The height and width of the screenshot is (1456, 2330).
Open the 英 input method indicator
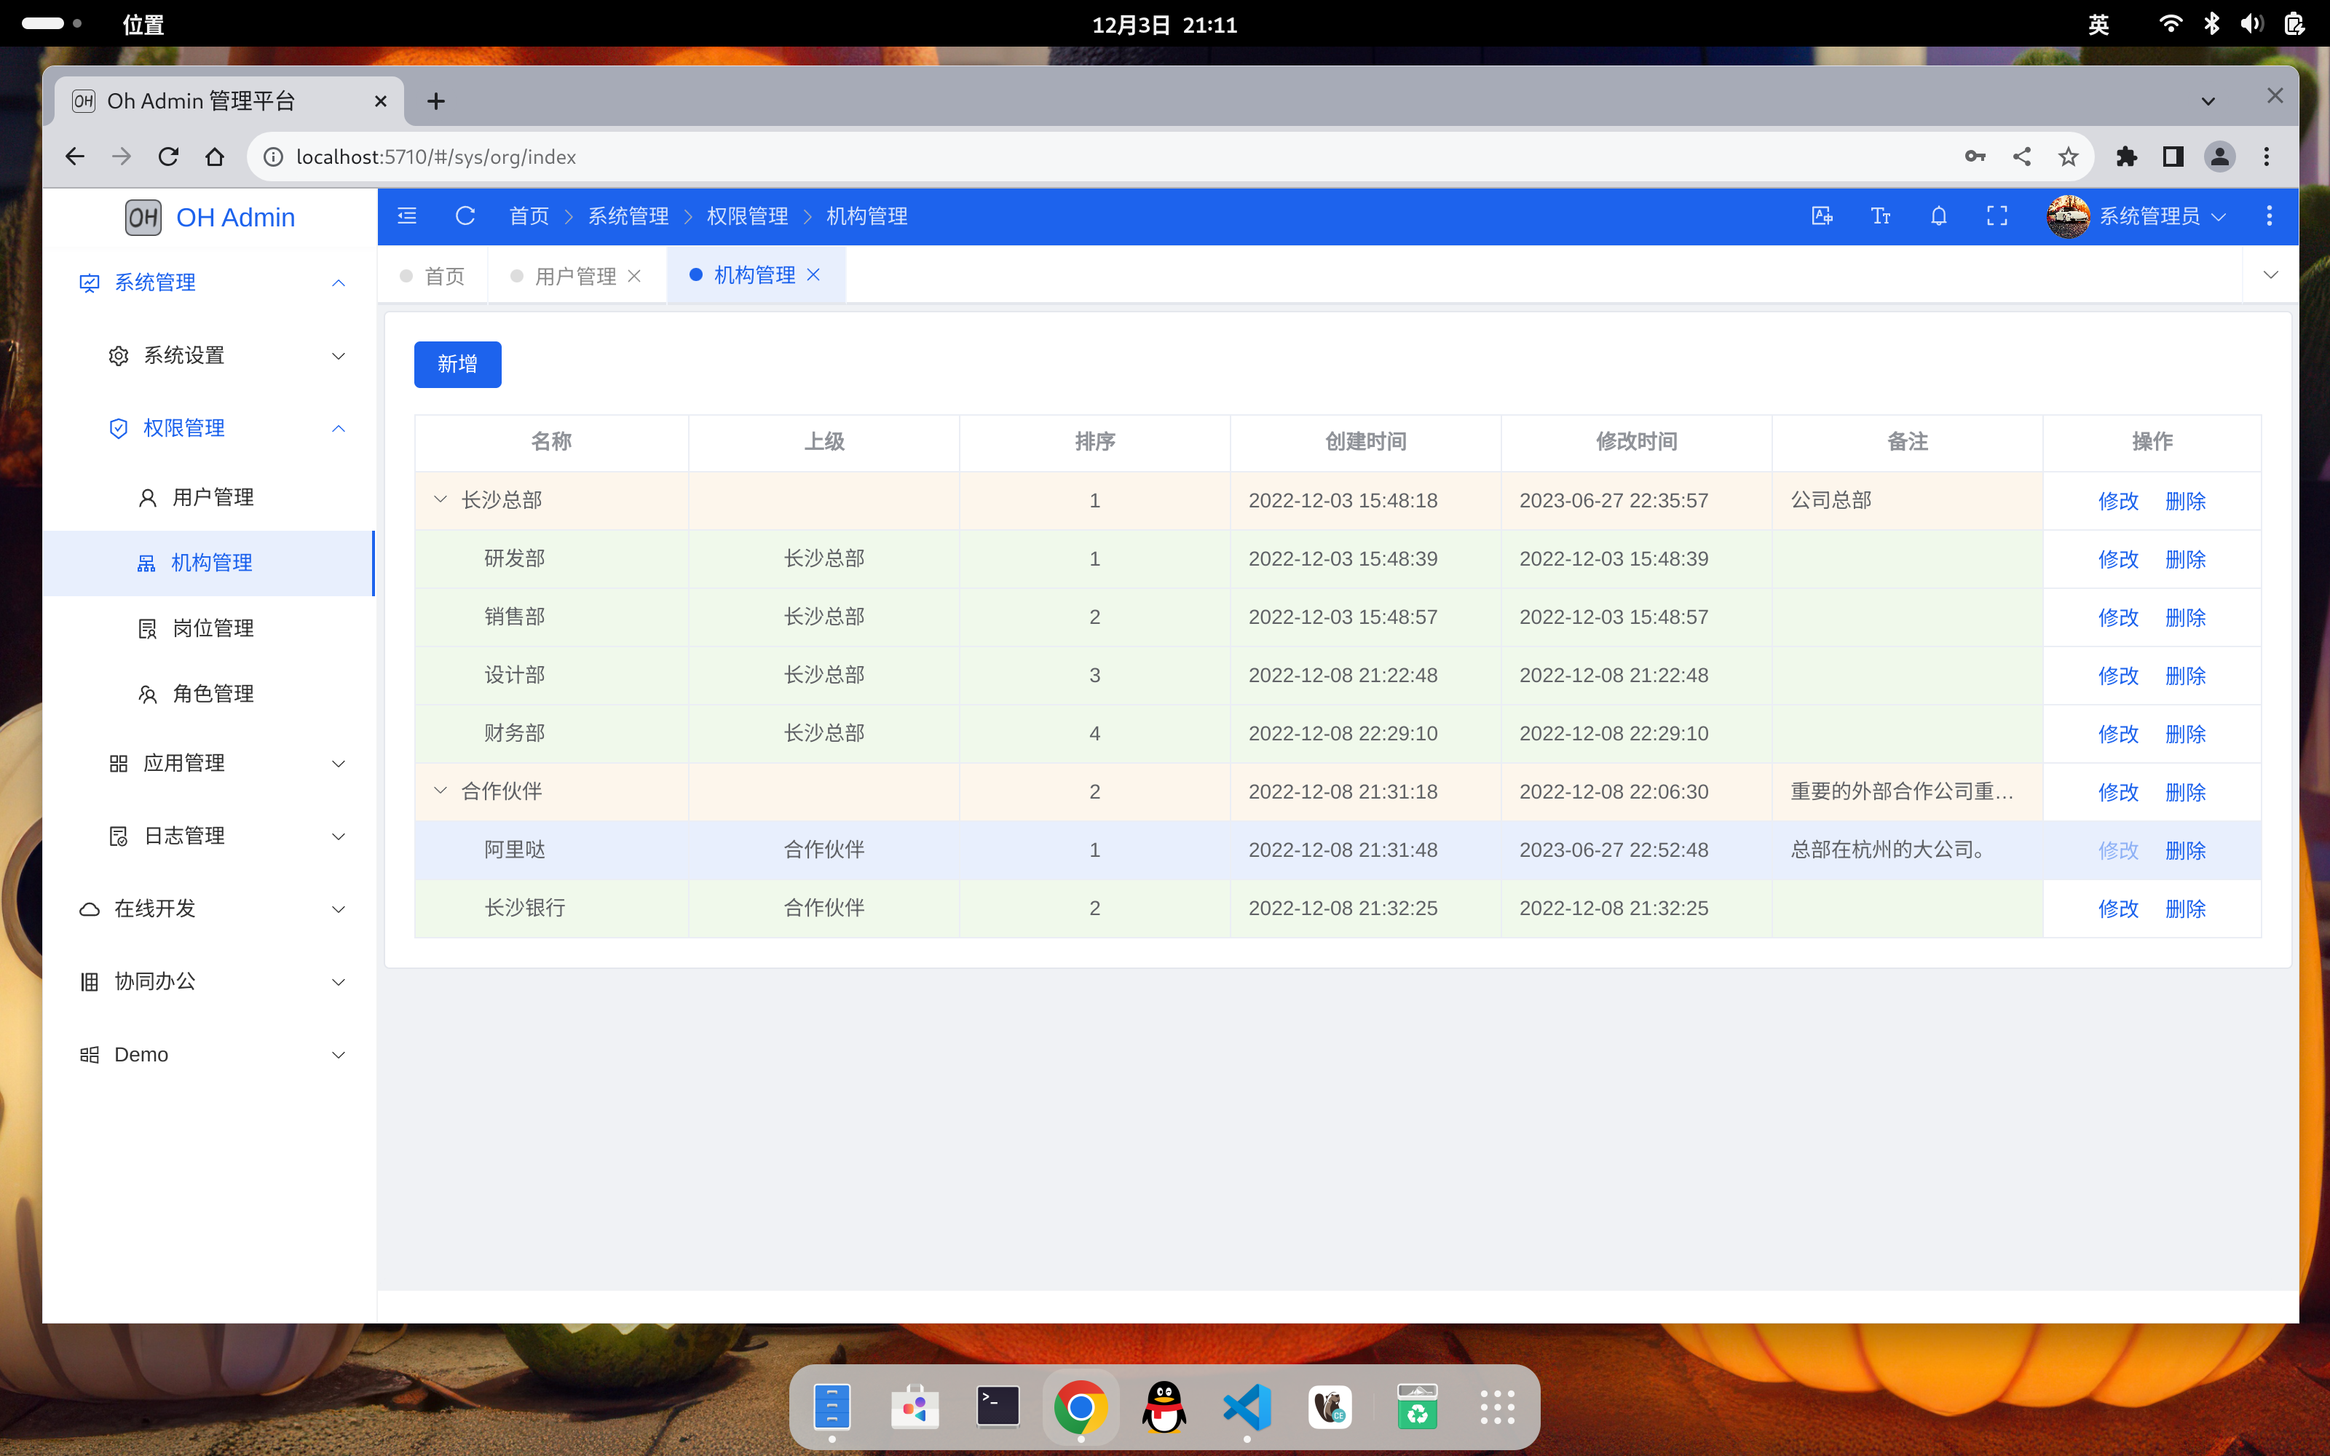[x=2099, y=24]
